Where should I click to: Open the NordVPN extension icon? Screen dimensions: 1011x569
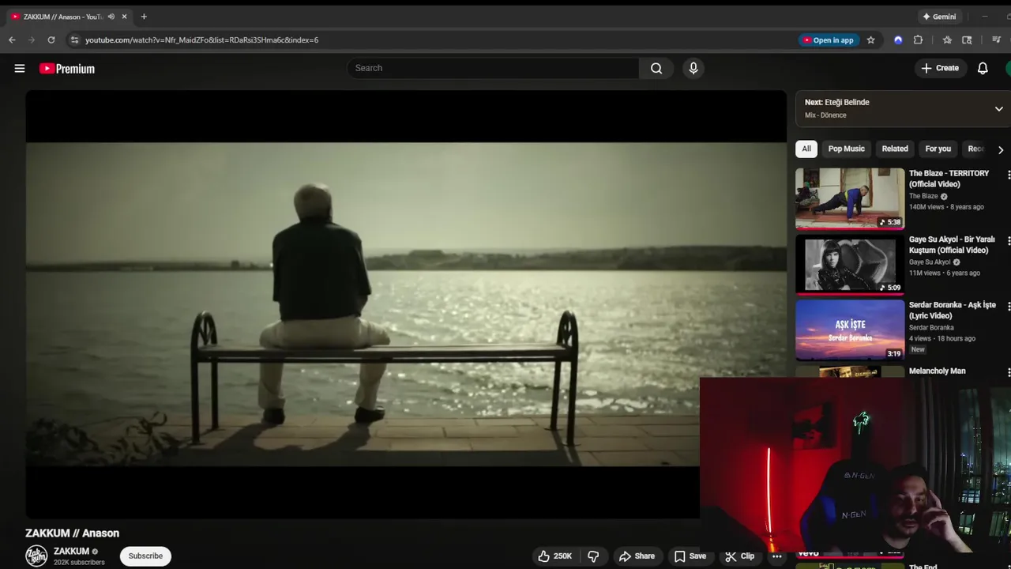point(898,40)
